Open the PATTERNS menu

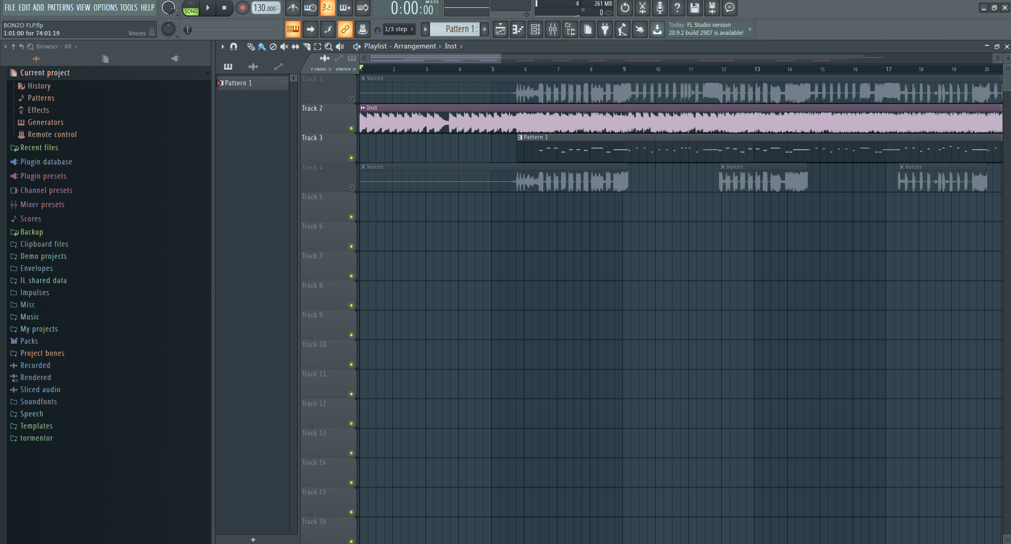[61, 7]
